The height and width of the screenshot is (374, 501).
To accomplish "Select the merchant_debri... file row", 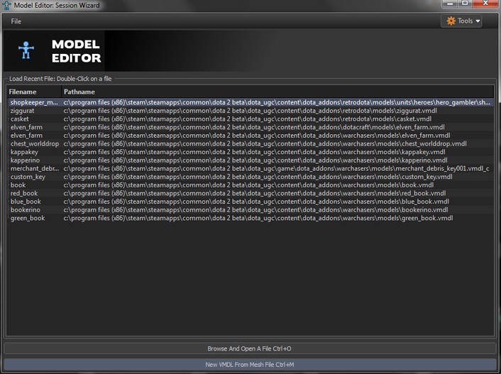I will pos(35,168).
